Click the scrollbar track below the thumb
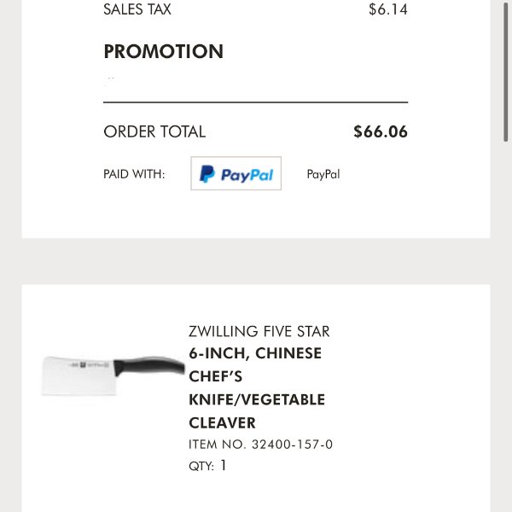Screen dimensions: 512x512 506,327
